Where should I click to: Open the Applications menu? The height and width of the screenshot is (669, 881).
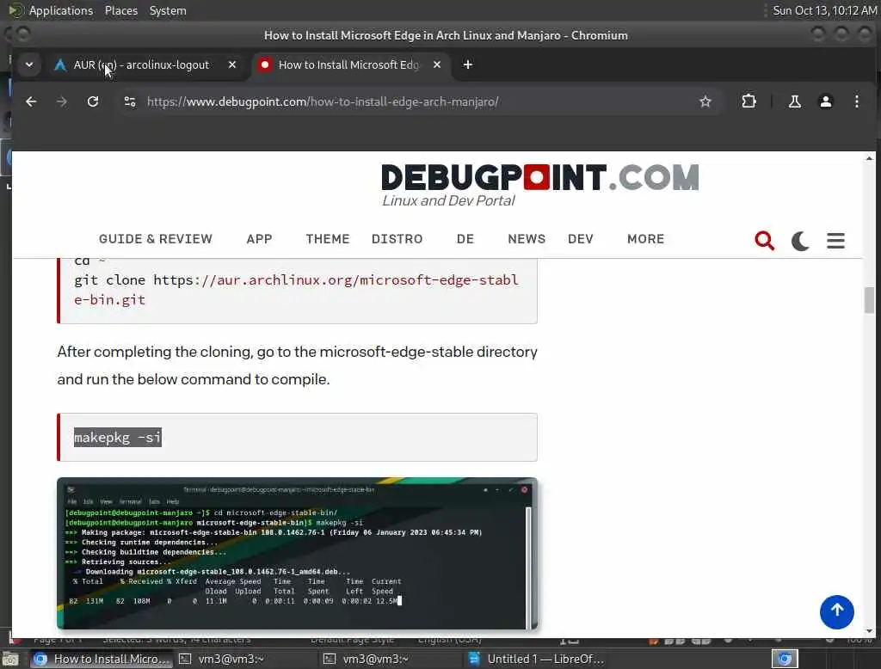coord(61,10)
